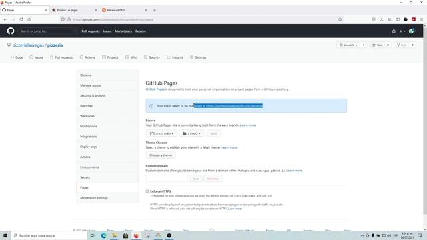Open the notifications bell icon
427x240 pixels.
(x=394, y=31)
